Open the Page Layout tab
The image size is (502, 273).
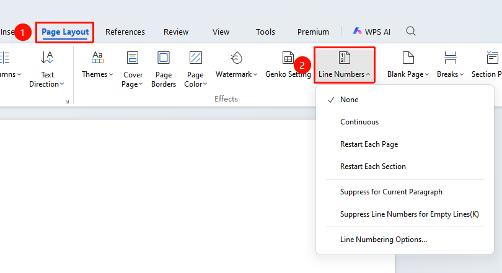[x=65, y=32]
